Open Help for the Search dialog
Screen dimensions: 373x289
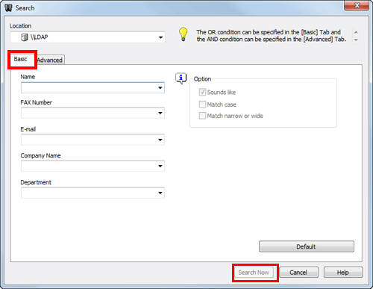343,273
